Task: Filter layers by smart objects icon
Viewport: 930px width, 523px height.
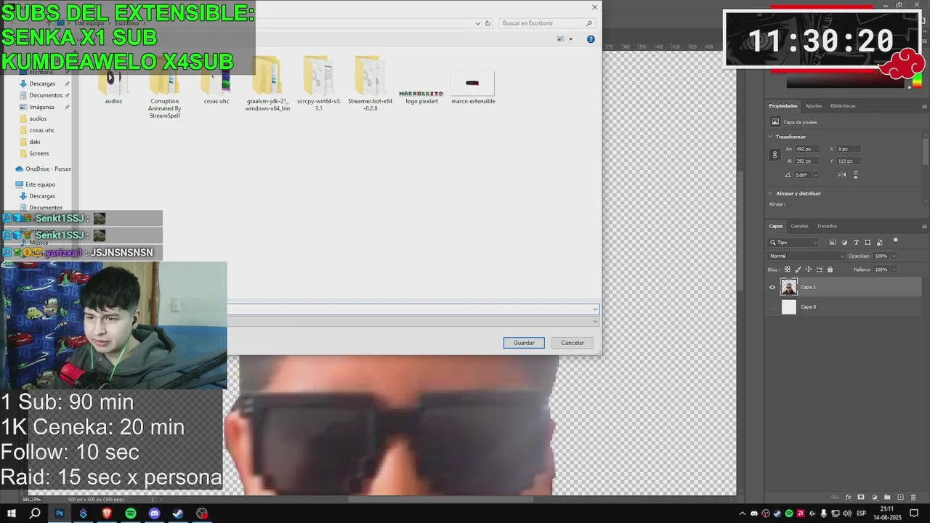Action: (879, 243)
